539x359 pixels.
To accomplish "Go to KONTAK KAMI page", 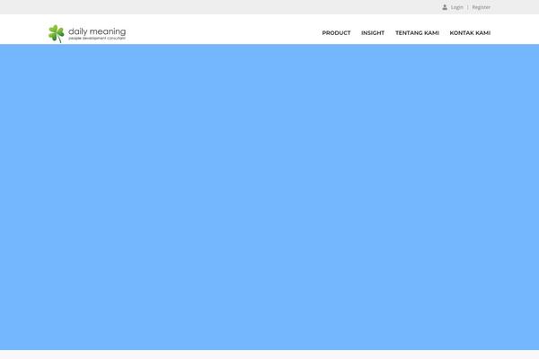I will pyautogui.click(x=470, y=33).
